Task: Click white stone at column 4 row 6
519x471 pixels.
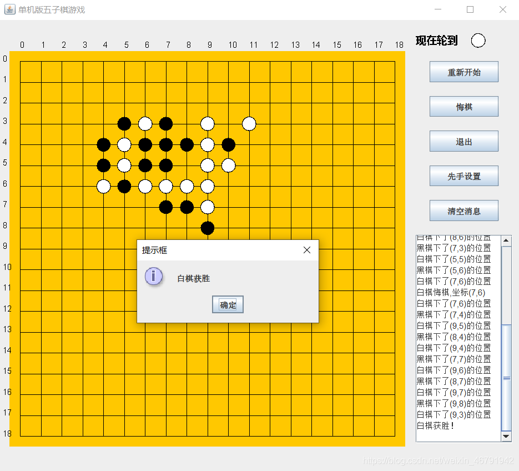Action: [104, 187]
